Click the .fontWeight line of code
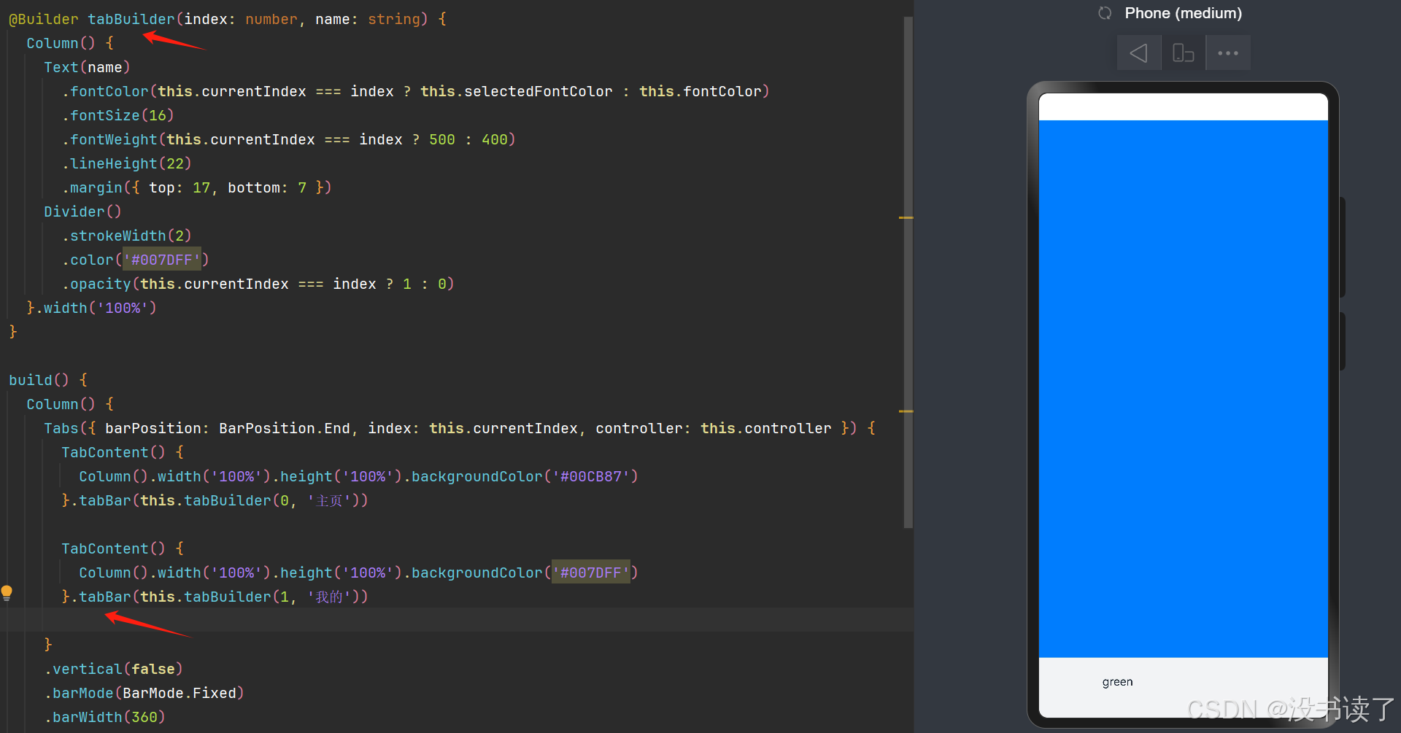This screenshot has width=1401, height=733. pos(289,139)
